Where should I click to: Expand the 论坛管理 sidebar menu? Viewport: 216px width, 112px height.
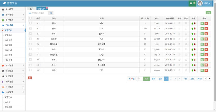coord(13,76)
